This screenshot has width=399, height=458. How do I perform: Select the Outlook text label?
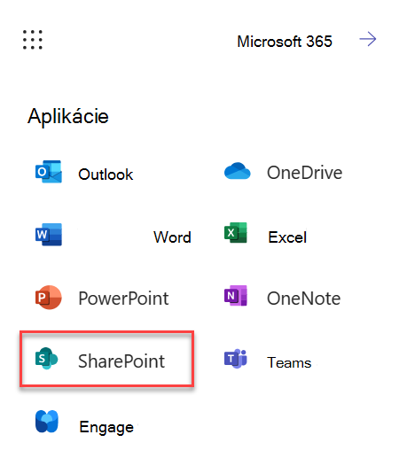(106, 175)
